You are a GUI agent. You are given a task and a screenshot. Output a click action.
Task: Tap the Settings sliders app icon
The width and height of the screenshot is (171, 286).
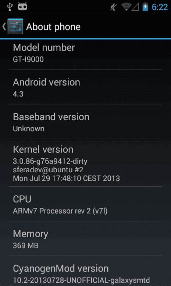(x=15, y=26)
